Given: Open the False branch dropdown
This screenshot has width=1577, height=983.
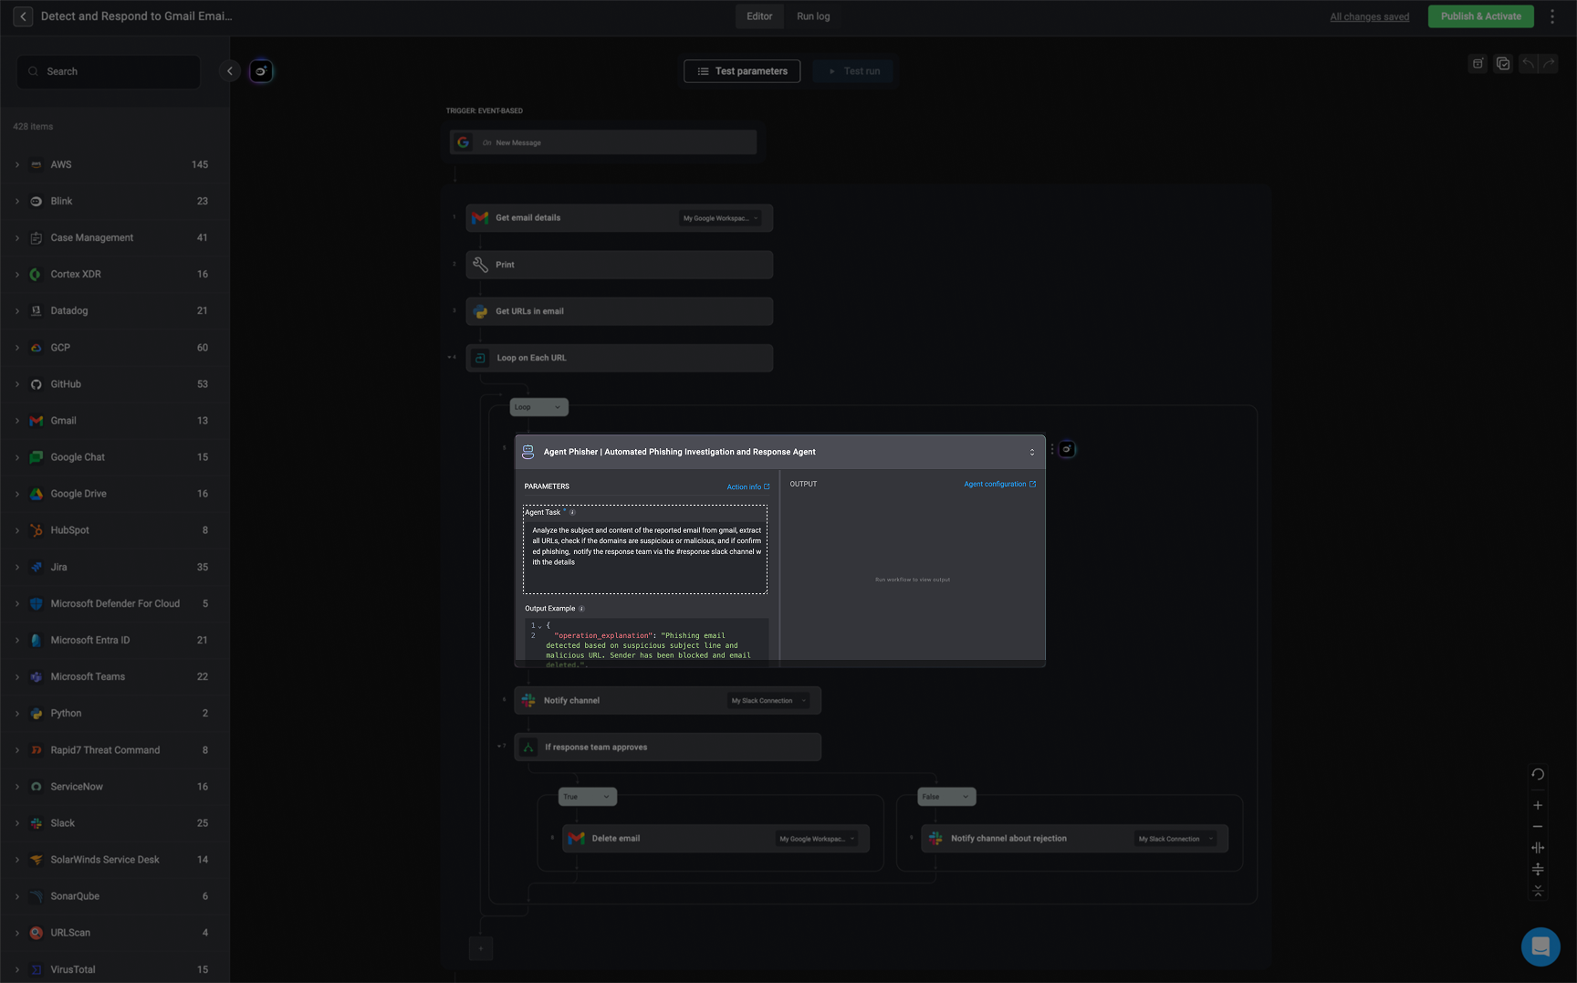Looking at the screenshot, I should 946,797.
